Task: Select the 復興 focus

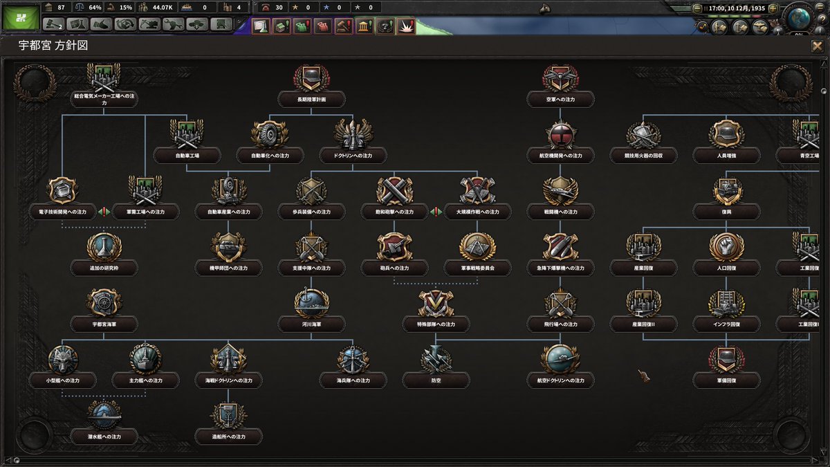Action: click(726, 197)
